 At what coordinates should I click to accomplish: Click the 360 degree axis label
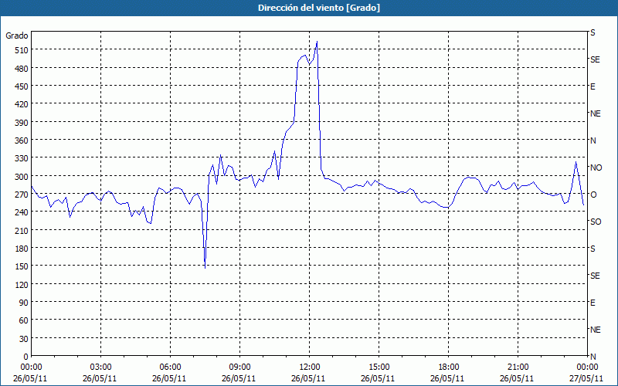[x=22, y=141]
